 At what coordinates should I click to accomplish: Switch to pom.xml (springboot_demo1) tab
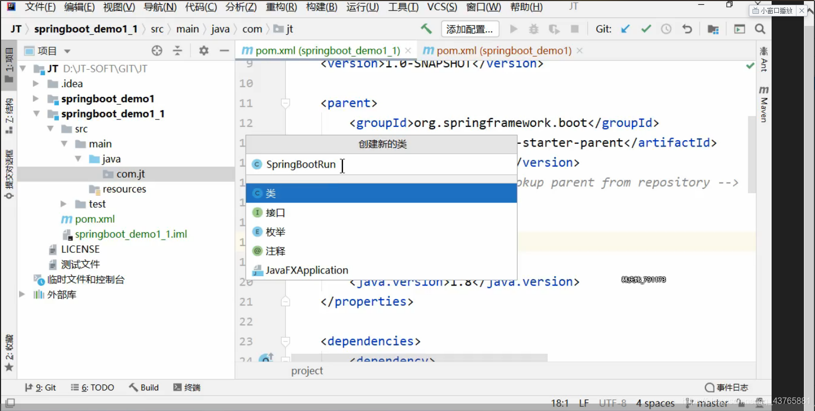(x=504, y=51)
